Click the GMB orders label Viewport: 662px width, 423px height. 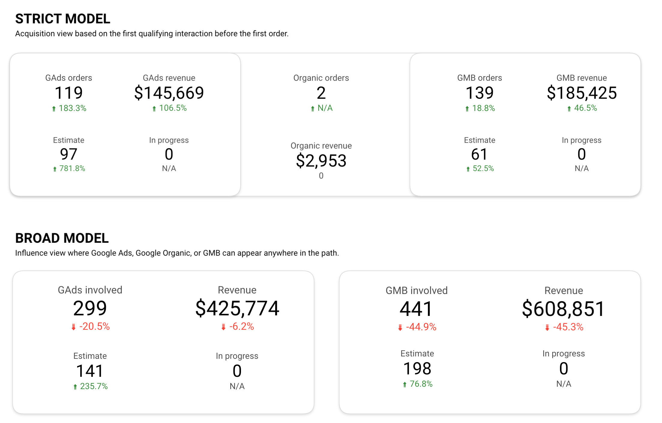[480, 78]
